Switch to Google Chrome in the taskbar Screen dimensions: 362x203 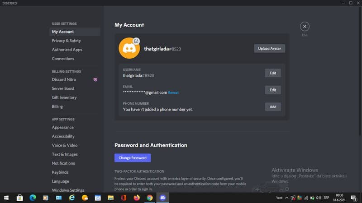(x=150, y=198)
